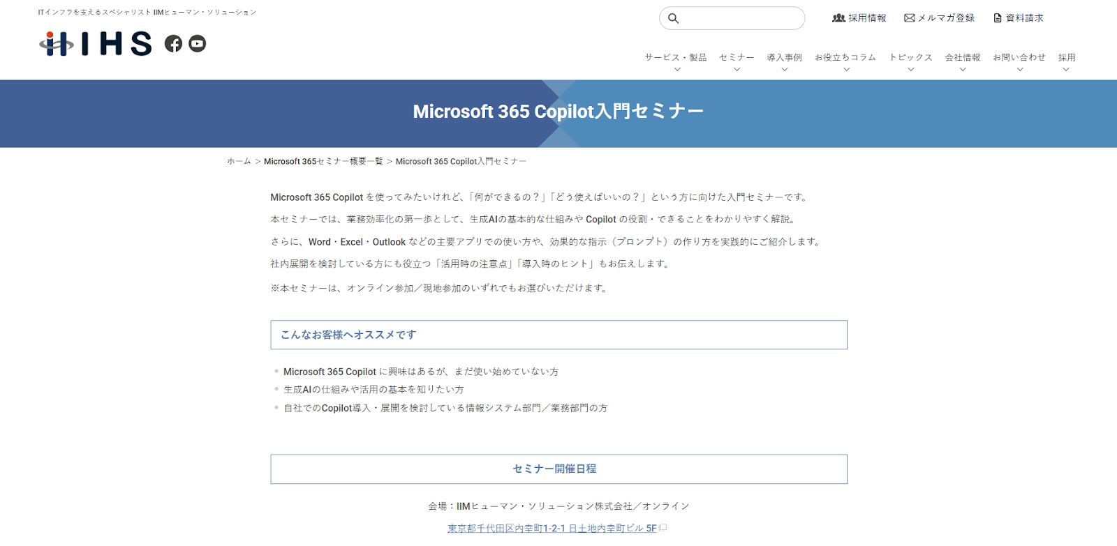Click bullet text 生成AIの仕組みや活用の基本を知りたい方
The width and height of the screenshot is (1117, 546).
(x=373, y=390)
